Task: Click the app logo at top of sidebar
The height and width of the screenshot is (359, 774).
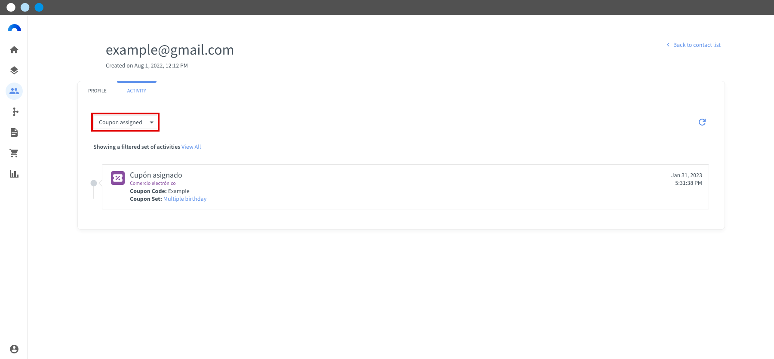Action: (x=14, y=28)
